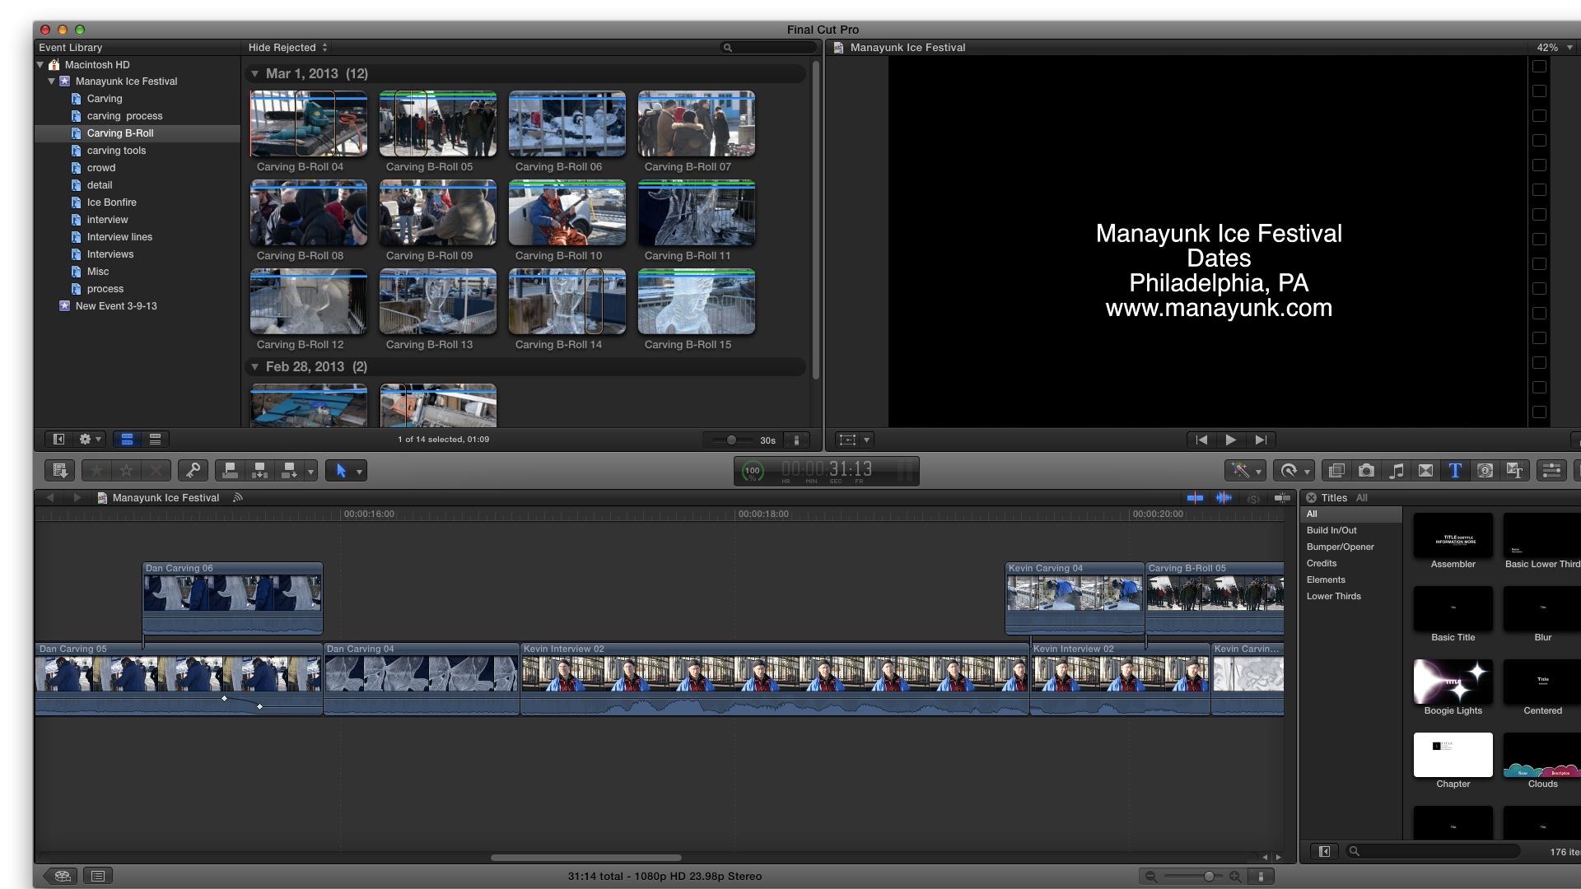Choose the Select arrow tool
Screen dimensions: 1581x889
341,471
